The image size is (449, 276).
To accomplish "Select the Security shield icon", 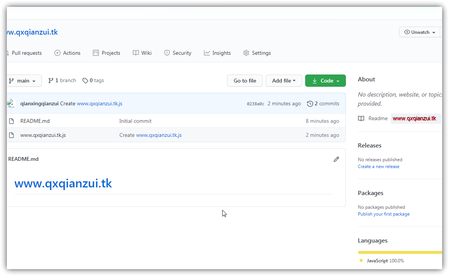I will [167, 53].
